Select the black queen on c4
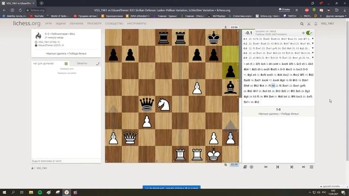The image size is (349, 196). coord(147,104)
